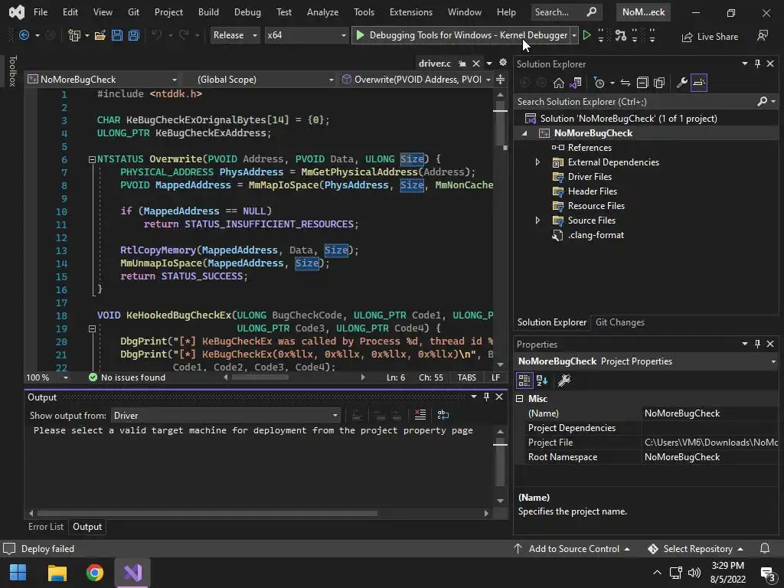Open the NoMoreBugCheck project scope dropdown
The image size is (784, 588).
pos(102,79)
